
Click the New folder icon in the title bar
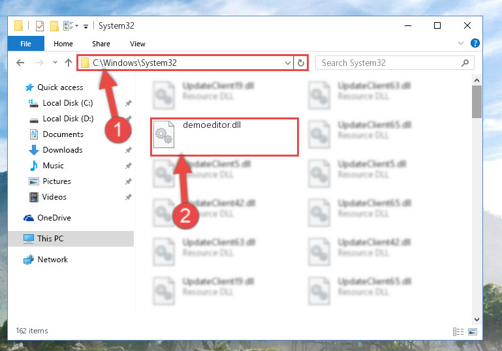point(54,26)
